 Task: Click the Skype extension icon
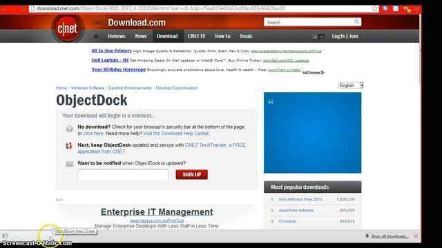[385, 8]
